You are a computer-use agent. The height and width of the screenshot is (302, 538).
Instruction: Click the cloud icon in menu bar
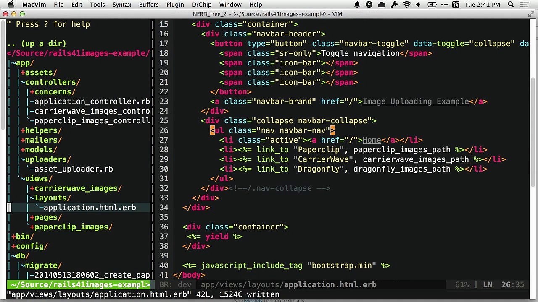point(382,5)
